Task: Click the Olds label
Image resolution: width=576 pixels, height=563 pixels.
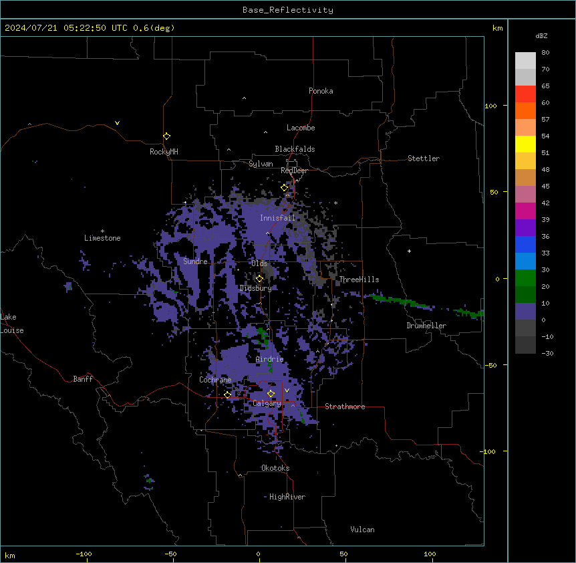Action: click(x=259, y=263)
